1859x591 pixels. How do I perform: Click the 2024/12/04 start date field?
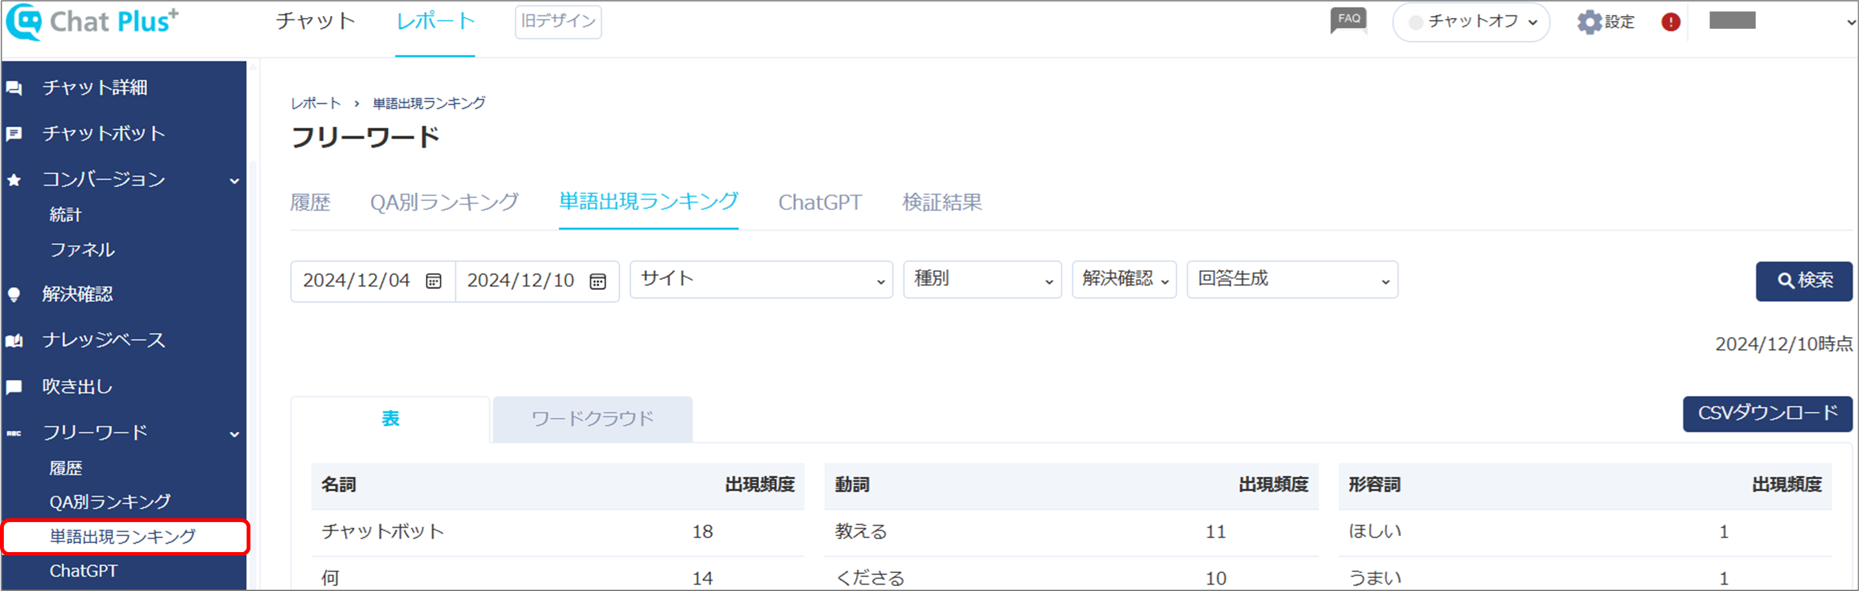(372, 281)
